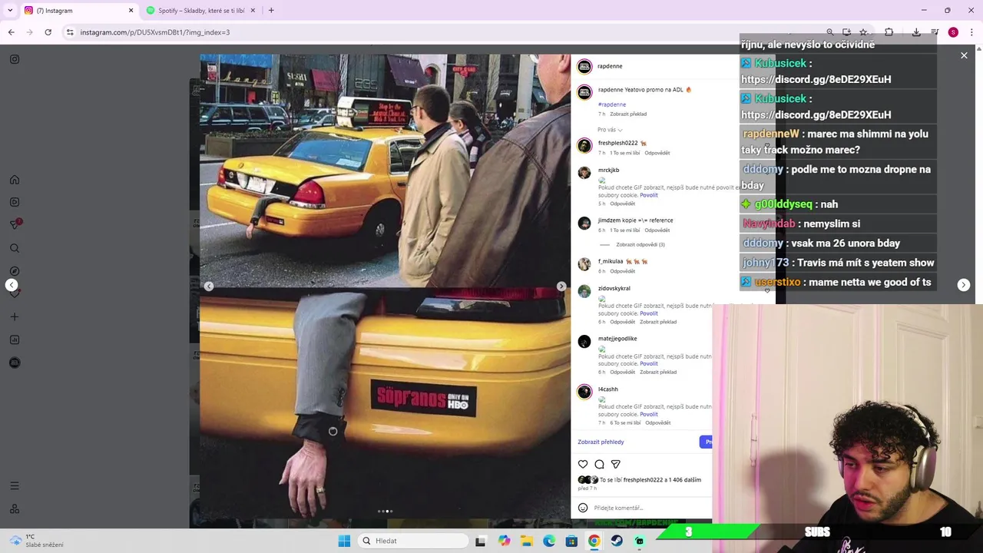Open the Meta apps icon at sidebar bottom
This screenshot has height=553, width=983.
pos(15,508)
